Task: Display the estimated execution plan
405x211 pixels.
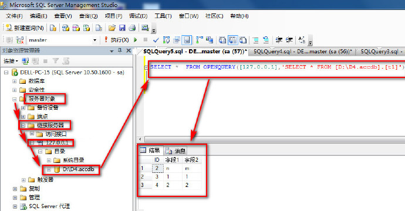Action: (166, 40)
